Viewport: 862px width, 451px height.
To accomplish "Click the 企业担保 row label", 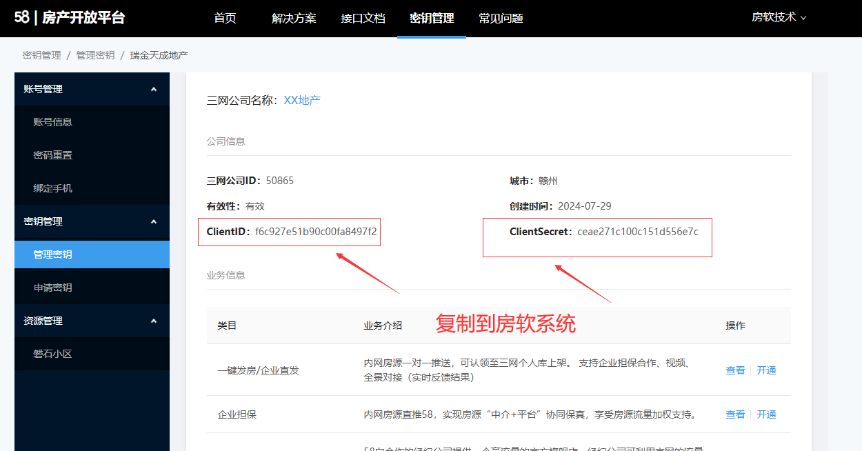I will pyautogui.click(x=237, y=414).
